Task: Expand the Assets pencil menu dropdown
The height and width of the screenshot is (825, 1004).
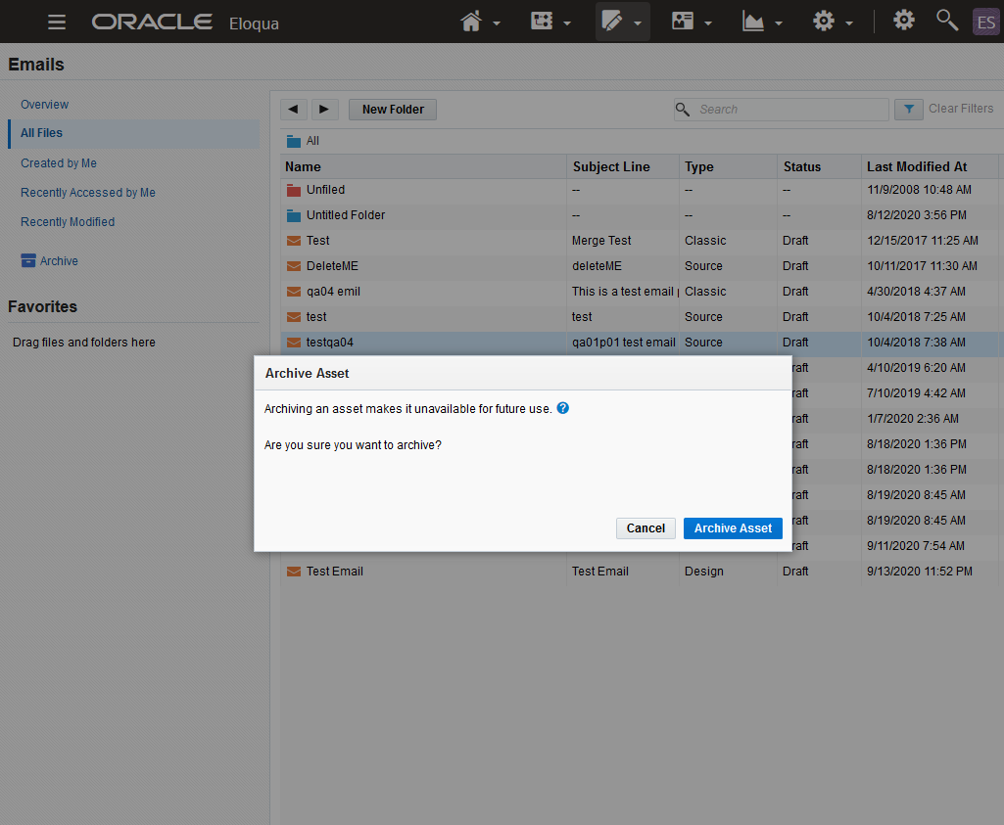Action: point(622,22)
